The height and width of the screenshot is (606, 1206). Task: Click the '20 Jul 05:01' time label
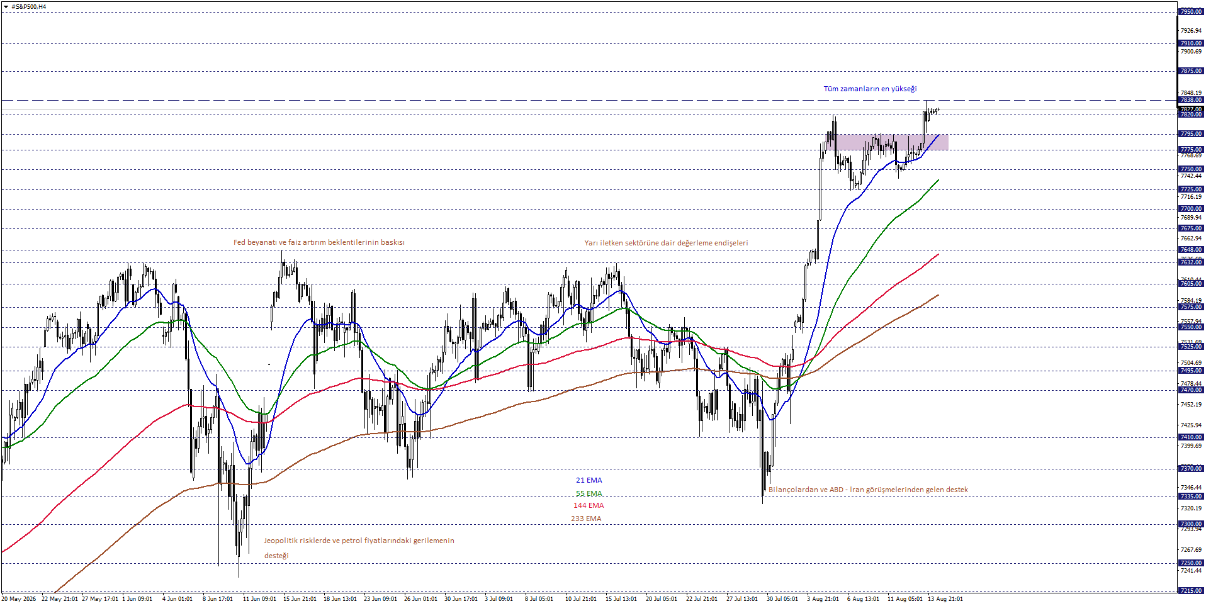661,599
